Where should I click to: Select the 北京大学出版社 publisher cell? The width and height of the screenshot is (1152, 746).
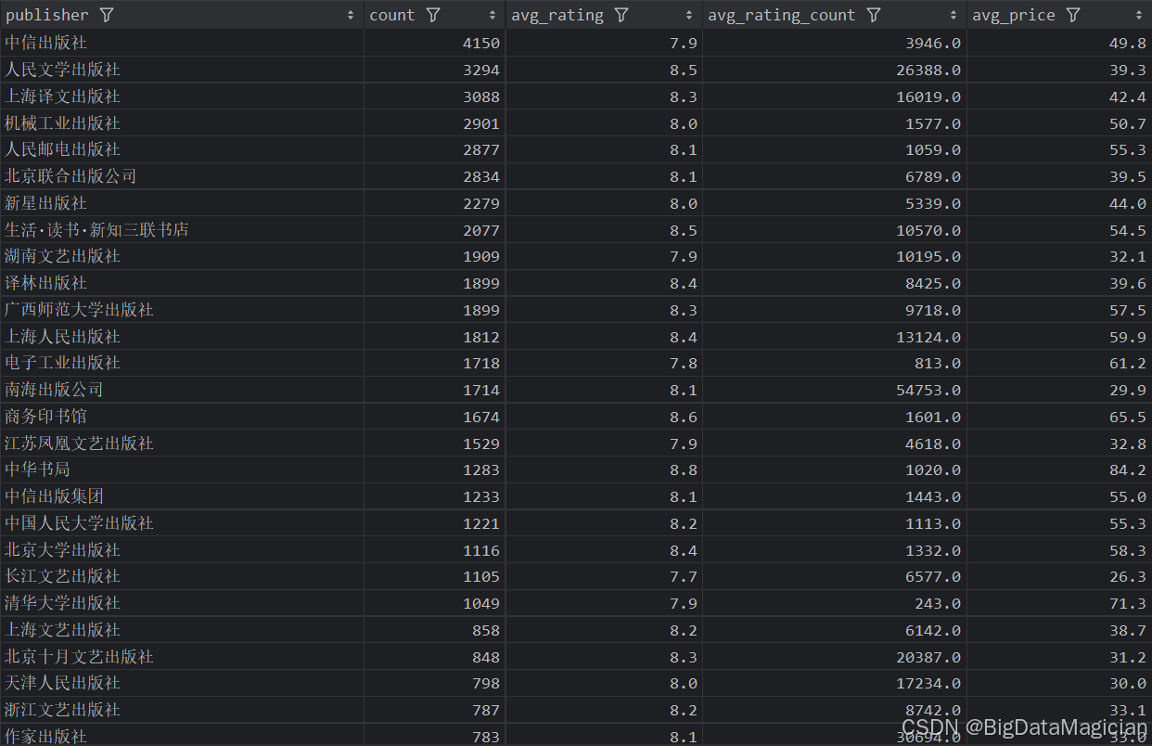click(182, 550)
